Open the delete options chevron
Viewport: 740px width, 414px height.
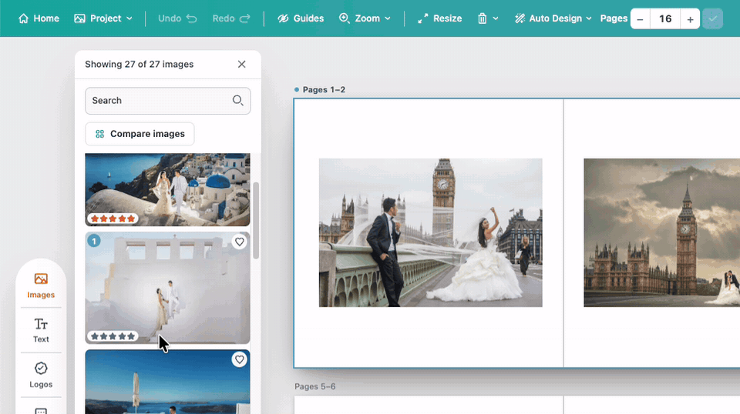[496, 18]
